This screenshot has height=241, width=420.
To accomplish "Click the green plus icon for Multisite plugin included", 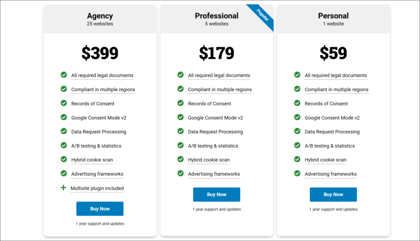I will pos(64,188).
